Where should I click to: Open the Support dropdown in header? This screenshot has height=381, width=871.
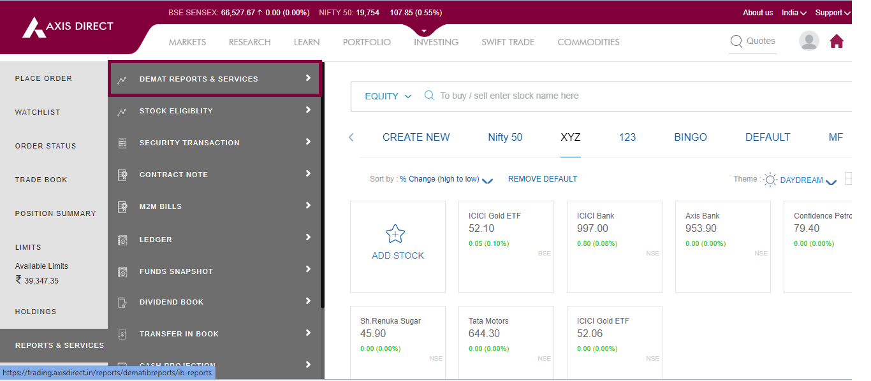coord(833,13)
